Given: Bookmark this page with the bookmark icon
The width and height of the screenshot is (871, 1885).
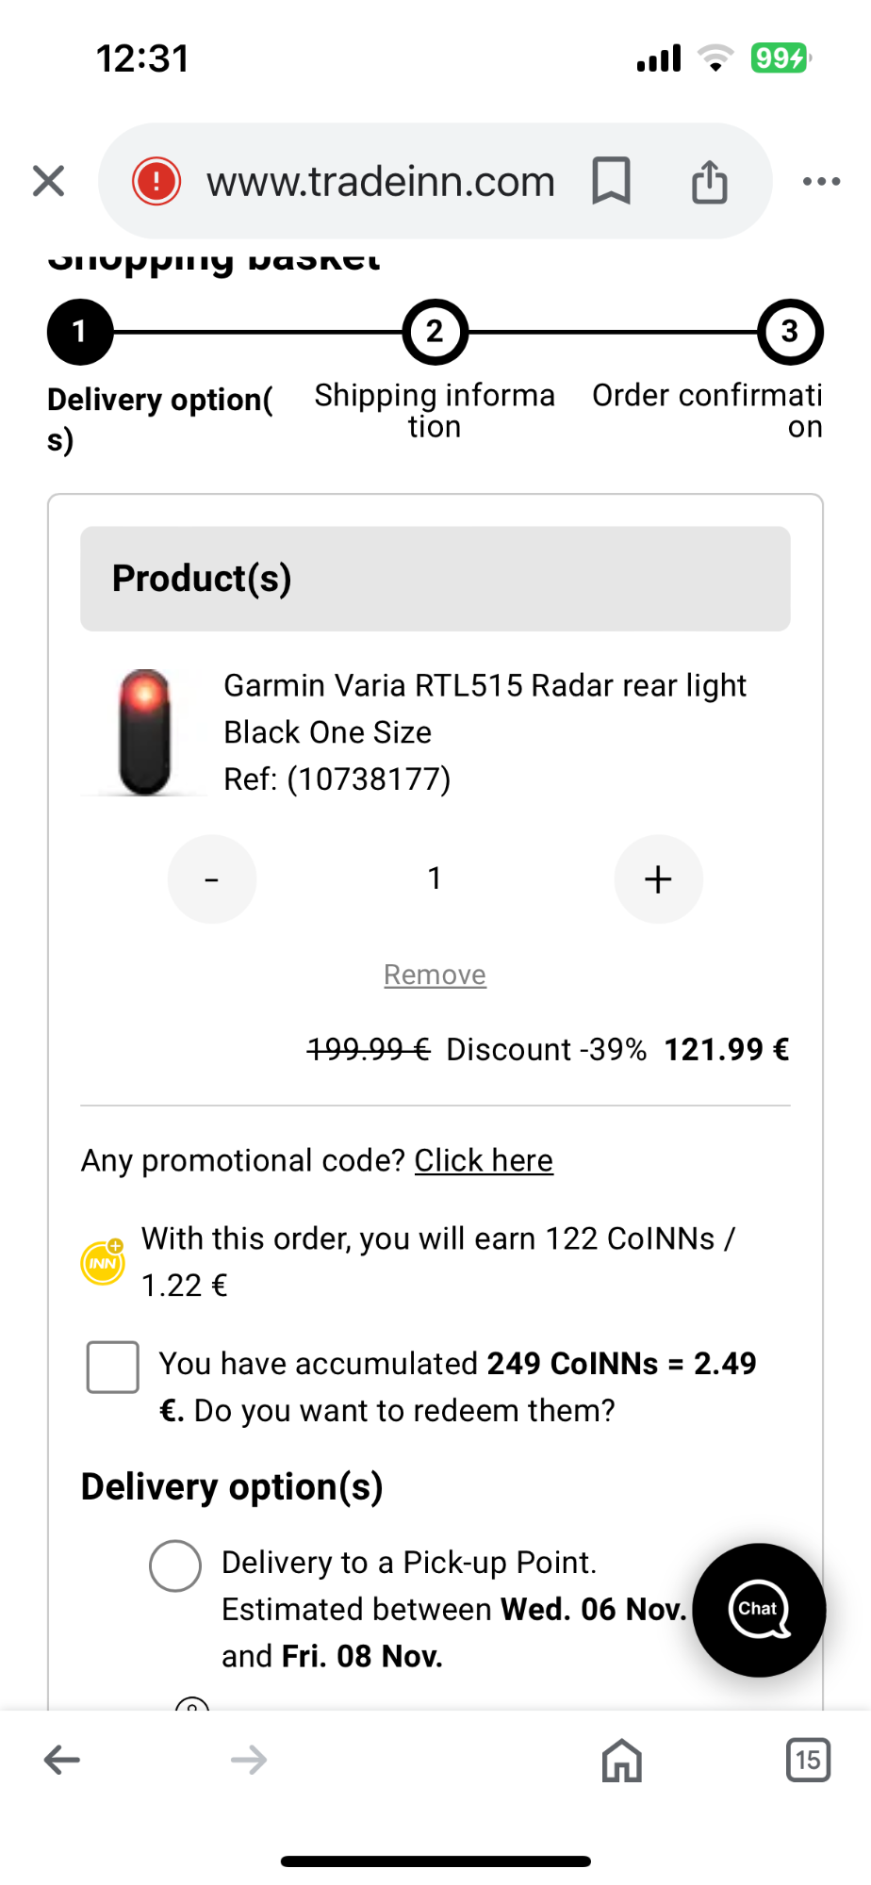Looking at the screenshot, I should (x=611, y=181).
